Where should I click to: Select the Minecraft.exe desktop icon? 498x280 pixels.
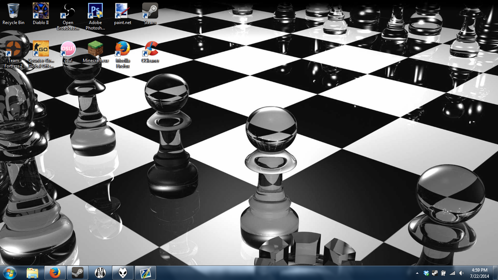96,52
